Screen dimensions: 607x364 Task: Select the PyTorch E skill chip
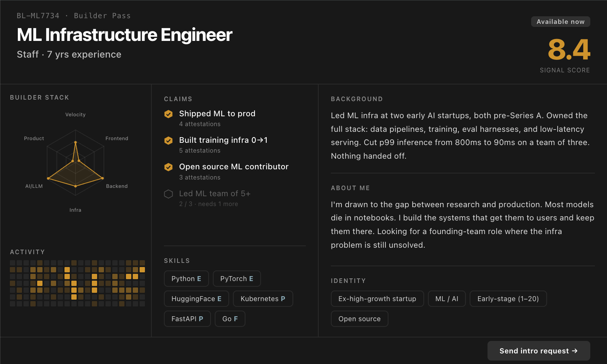tap(237, 279)
